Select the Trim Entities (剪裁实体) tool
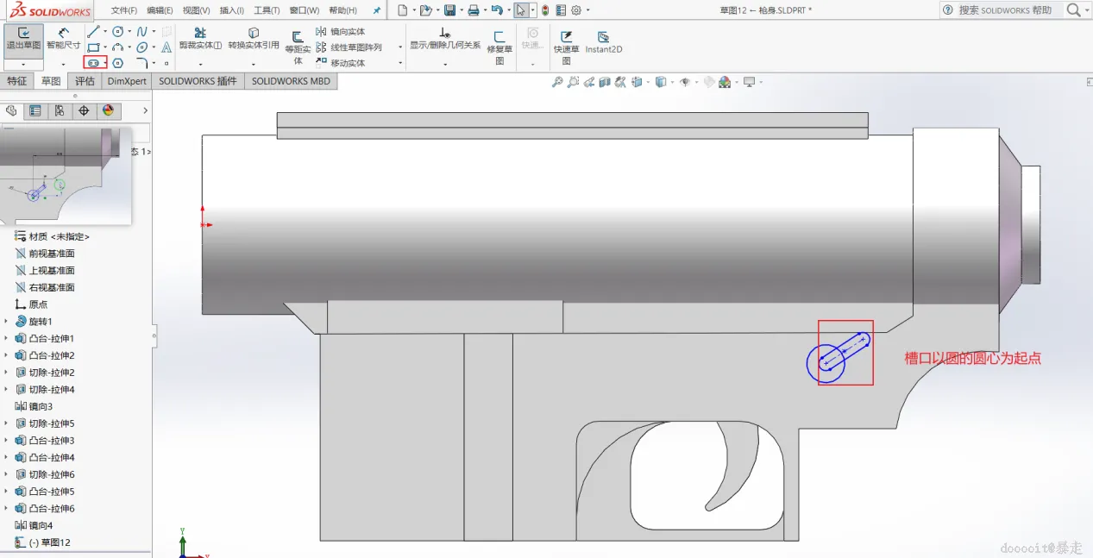 coord(200,38)
